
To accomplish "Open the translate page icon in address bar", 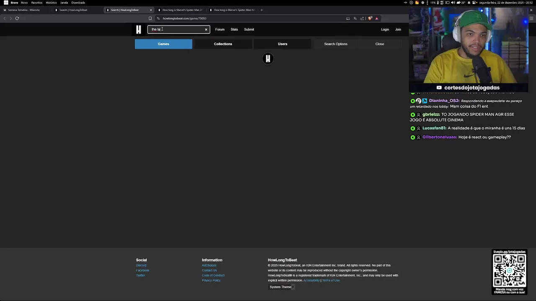I will point(355,18).
